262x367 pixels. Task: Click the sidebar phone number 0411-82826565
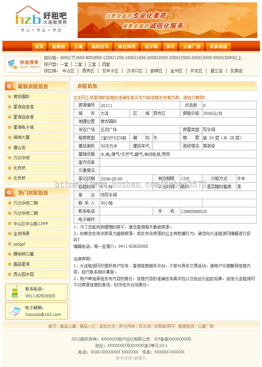(40, 296)
